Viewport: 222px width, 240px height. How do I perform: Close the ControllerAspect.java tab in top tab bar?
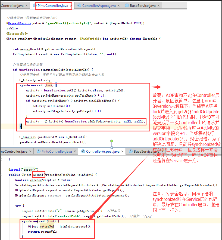click(x=119, y=6)
